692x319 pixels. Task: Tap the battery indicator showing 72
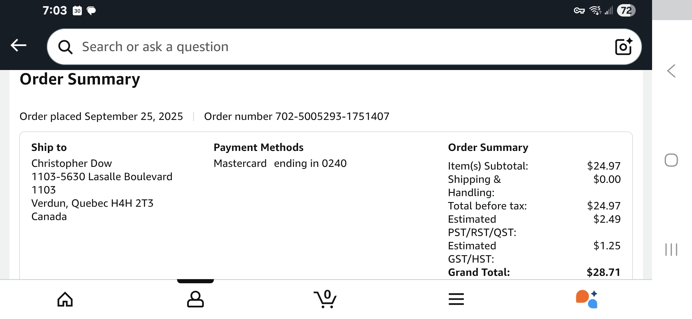626,11
